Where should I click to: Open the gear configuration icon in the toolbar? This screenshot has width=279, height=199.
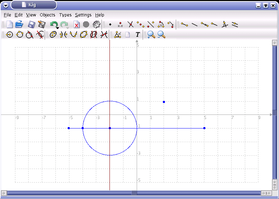pyautogui.click(x=97, y=24)
